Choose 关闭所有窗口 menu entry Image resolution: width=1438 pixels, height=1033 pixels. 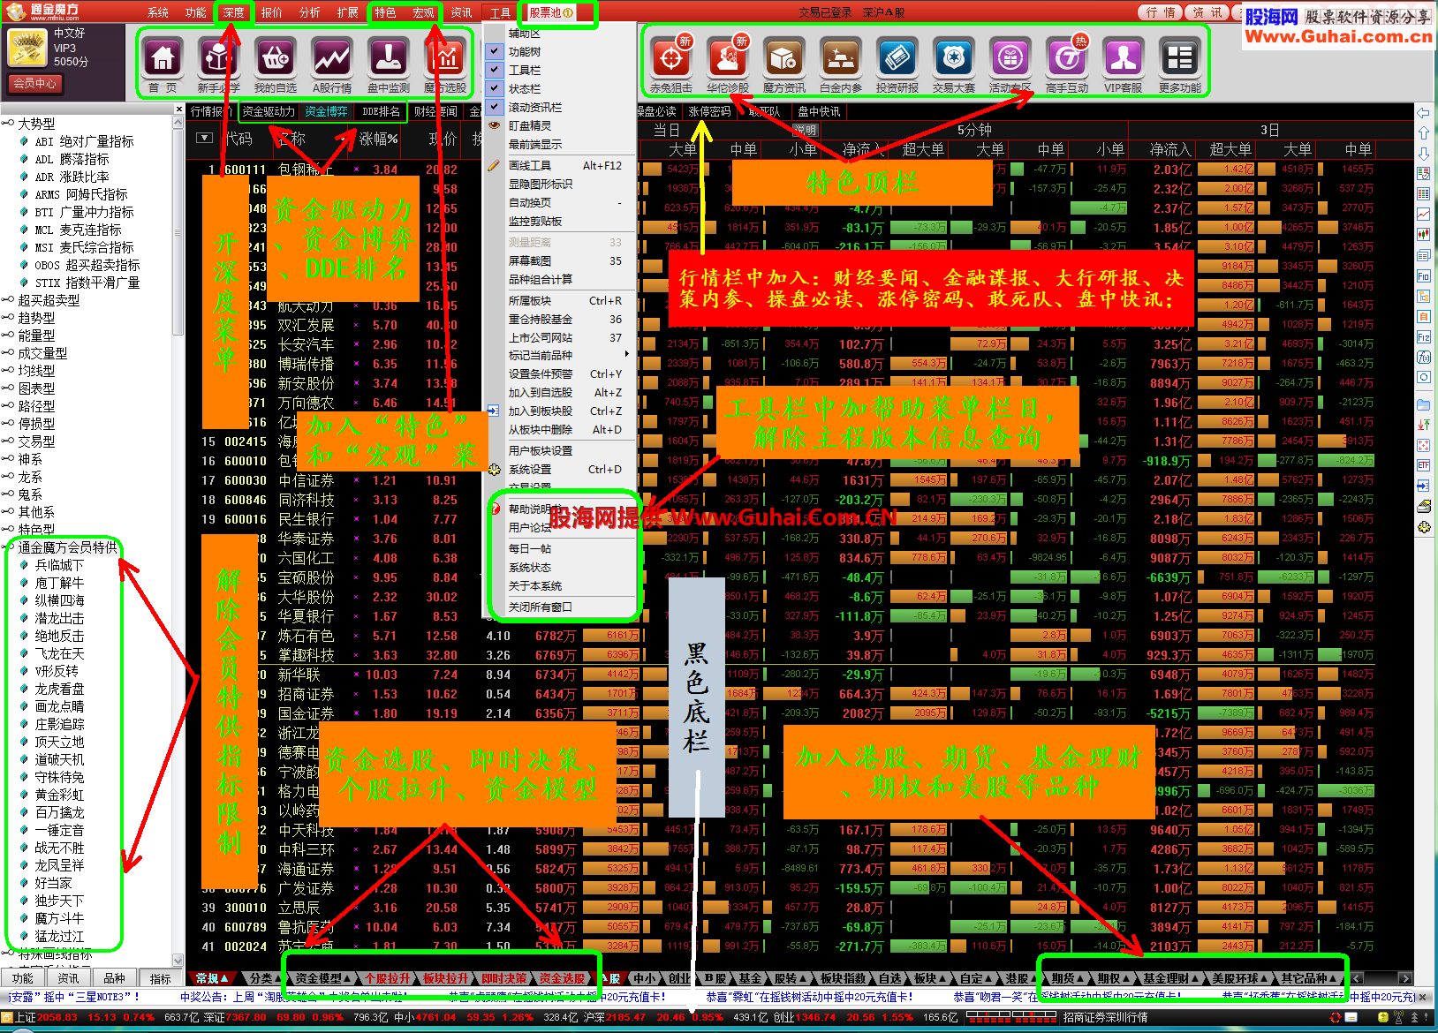coord(560,607)
